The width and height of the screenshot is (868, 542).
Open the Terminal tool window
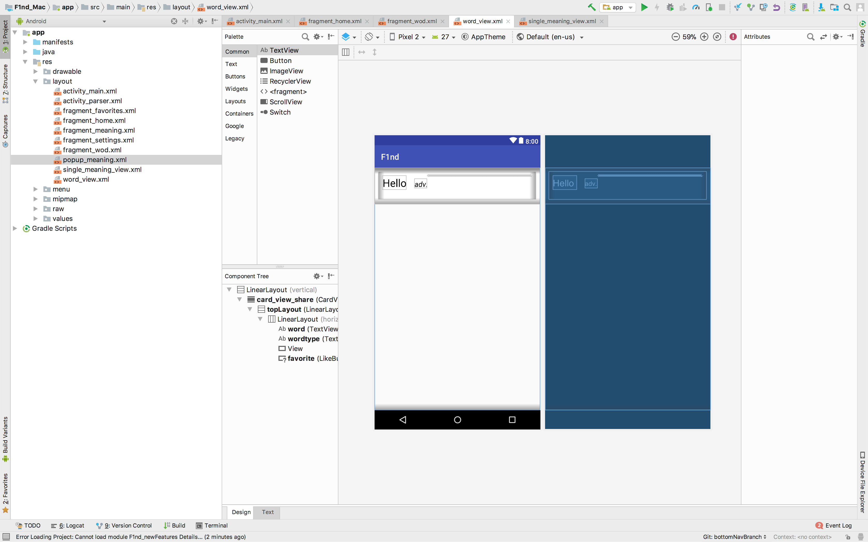[212, 525]
